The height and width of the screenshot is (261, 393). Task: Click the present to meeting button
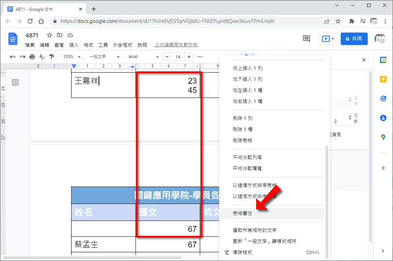coord(327,39)
